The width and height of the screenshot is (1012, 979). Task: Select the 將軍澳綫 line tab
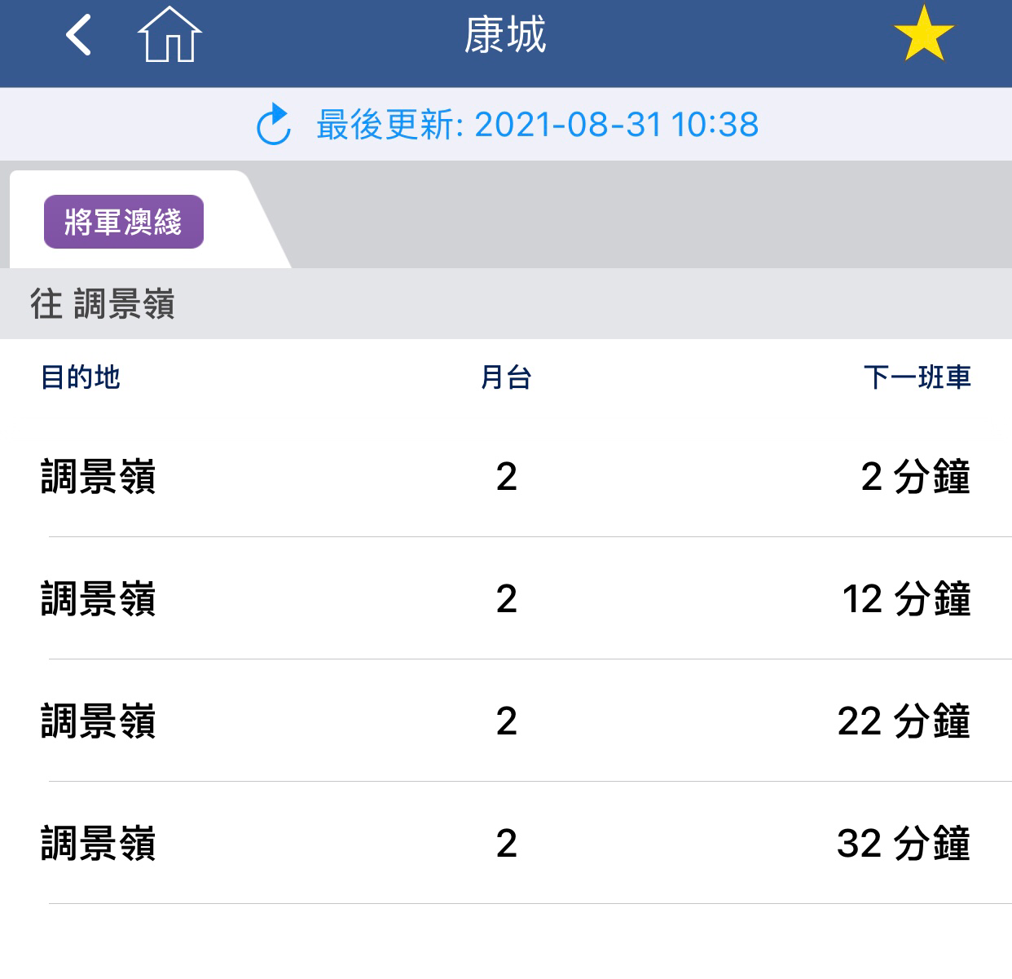pos(124,222)
